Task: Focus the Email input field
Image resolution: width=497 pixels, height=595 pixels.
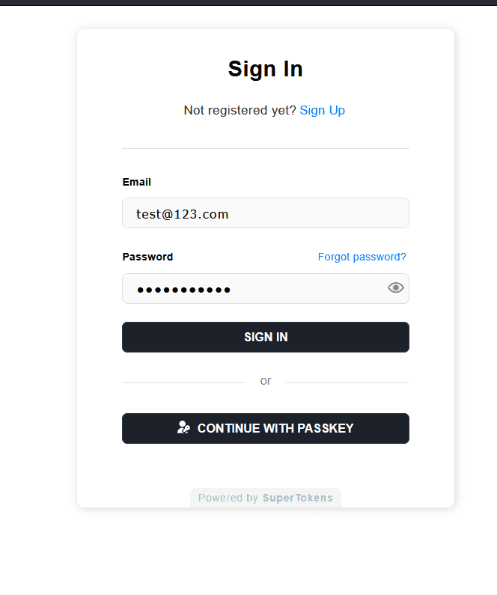Action: click(266, 213)
